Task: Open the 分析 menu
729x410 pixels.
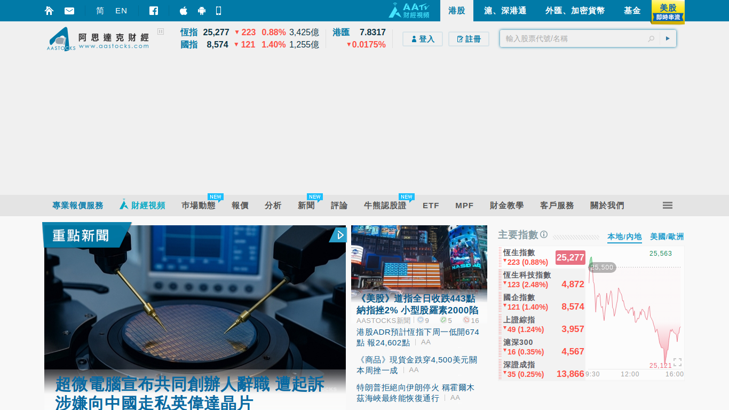Action: coord(273,206)
